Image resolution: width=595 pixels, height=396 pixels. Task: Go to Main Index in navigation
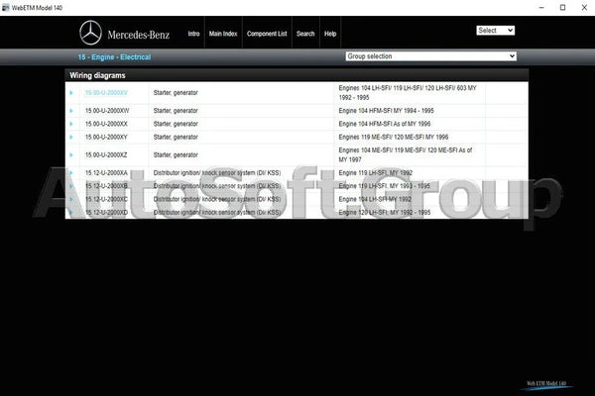click(x=222, y=34)
